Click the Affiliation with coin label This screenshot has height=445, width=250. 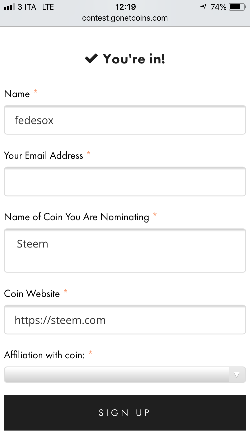click(x=44, y=355)
